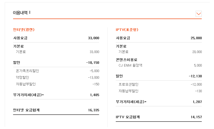Click the 이용내역 I section heading
The height and width of the screenshot is (129, 214).
(x=22, y=13)
